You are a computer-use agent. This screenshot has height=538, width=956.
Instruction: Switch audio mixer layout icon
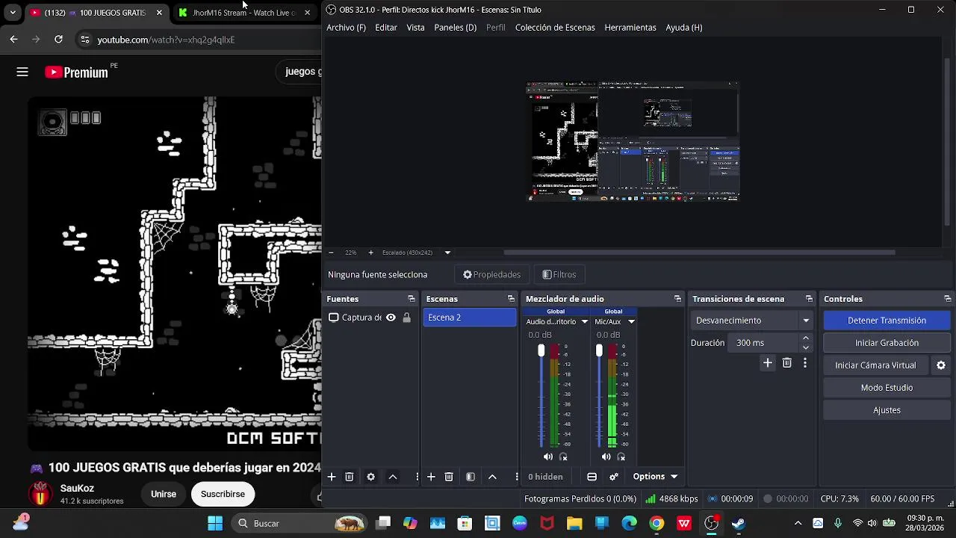592,477
